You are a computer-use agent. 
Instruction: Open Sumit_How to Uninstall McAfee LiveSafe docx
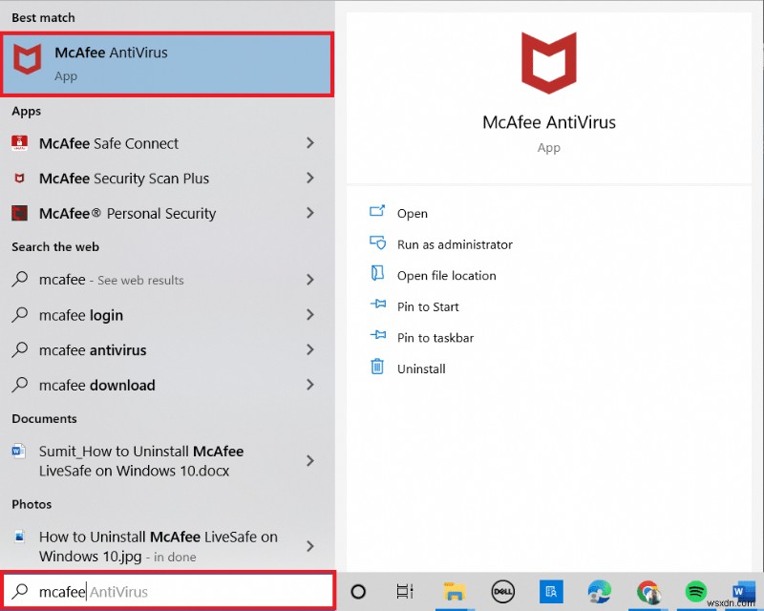(167, 461)
